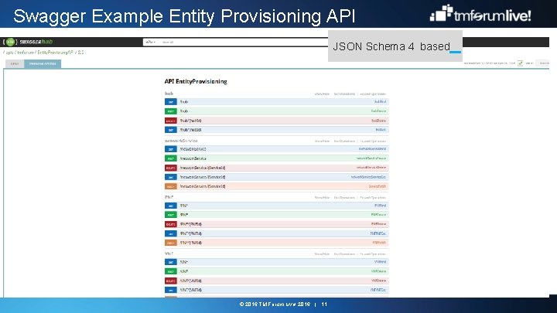Click the SwaggerHub logo
Image resolution: width=557 pixels, height=313 pixels.
(28, 42)
